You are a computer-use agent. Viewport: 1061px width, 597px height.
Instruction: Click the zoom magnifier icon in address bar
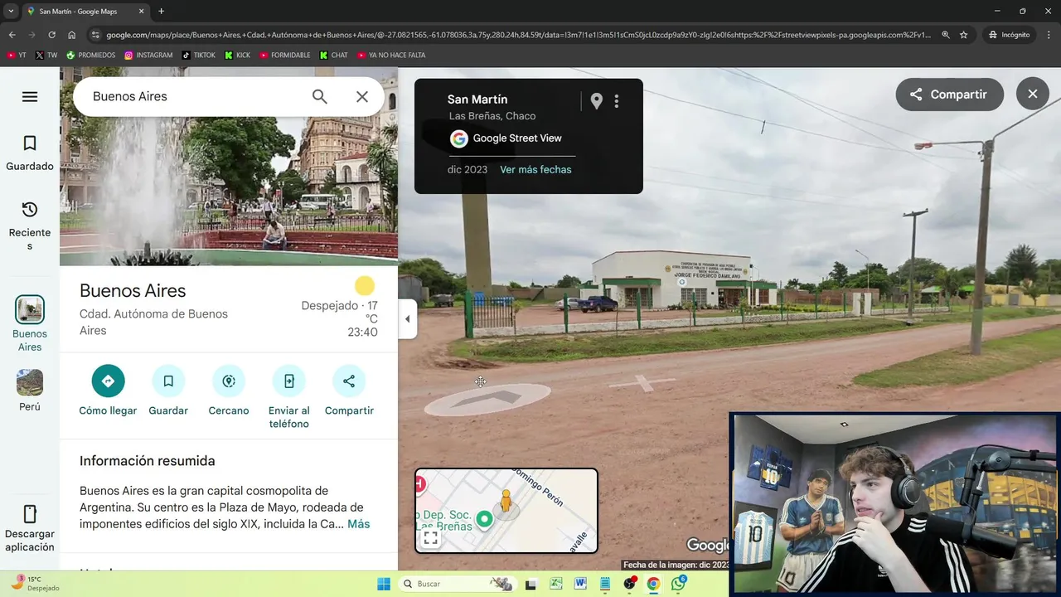[946, 35]
